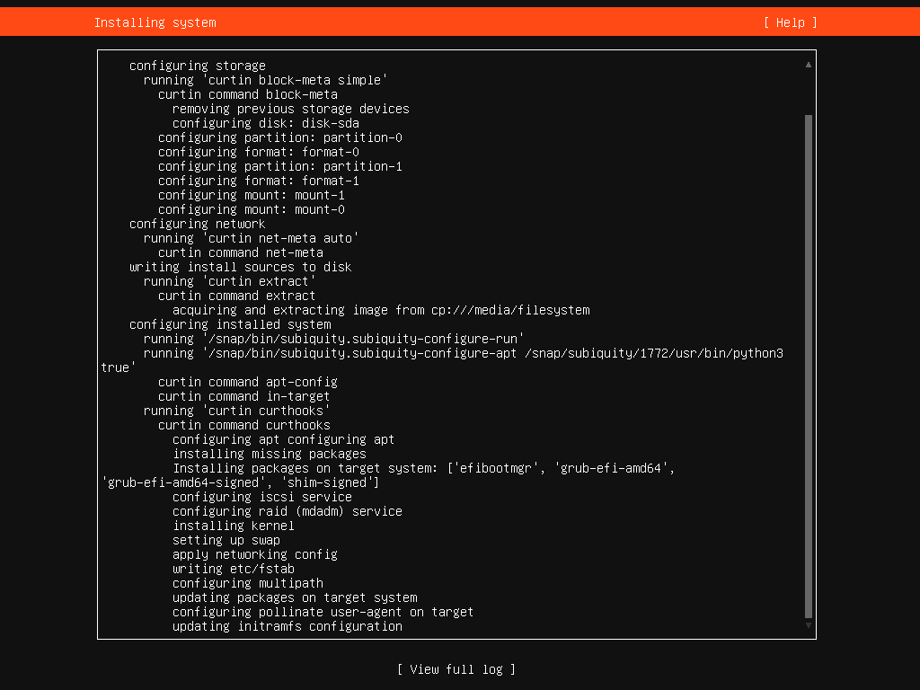Click the 'setting up swap' line
The image size is (920, 690).
coord(226,540)
